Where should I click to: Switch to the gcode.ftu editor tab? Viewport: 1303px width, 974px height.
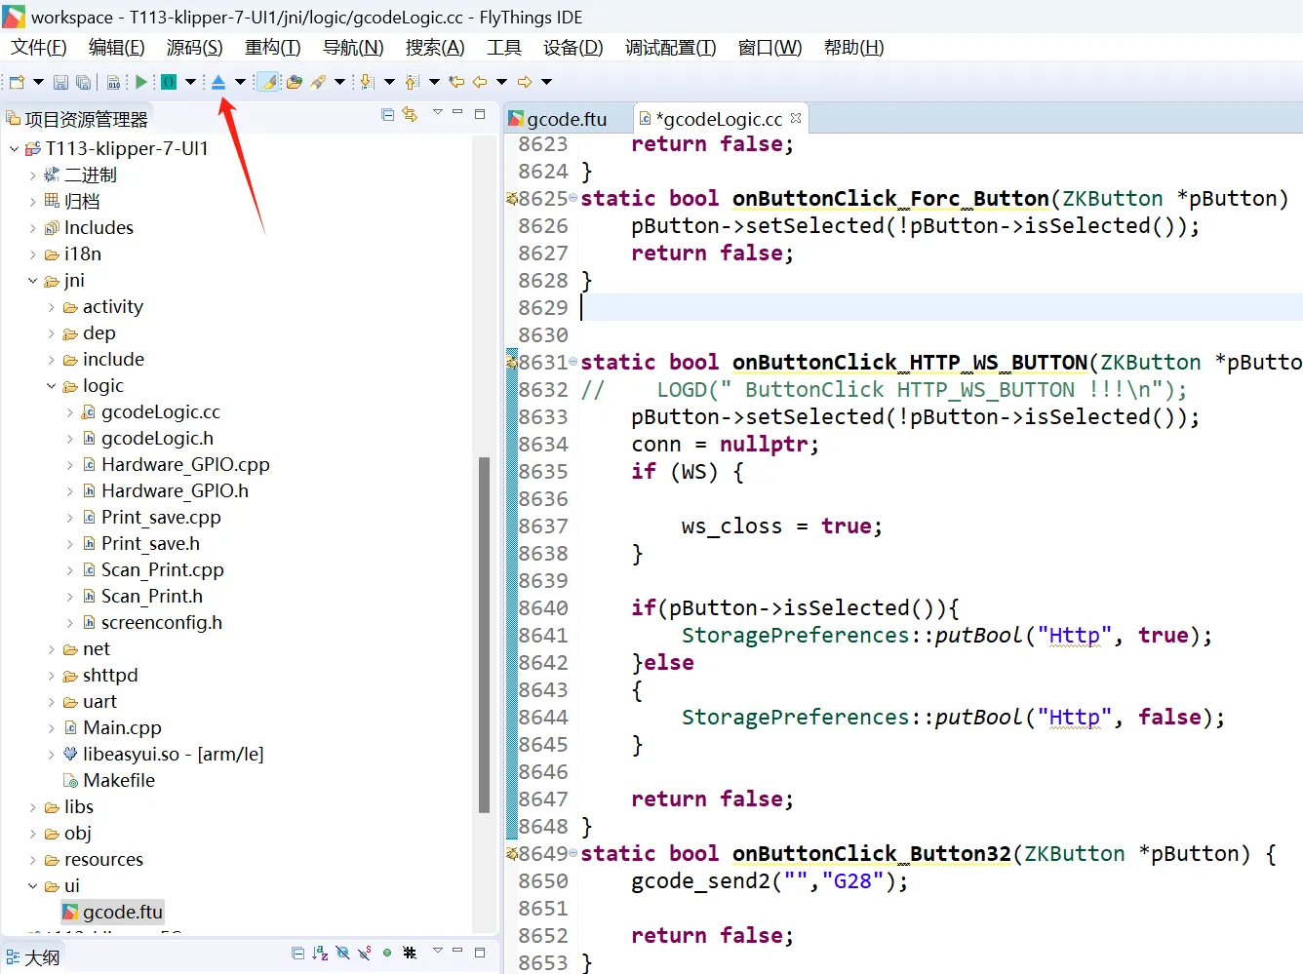tap(567, 119)
